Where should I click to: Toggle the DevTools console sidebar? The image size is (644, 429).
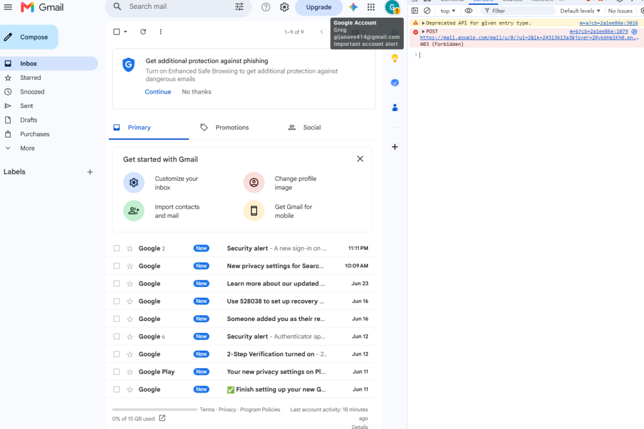[415, 11]
